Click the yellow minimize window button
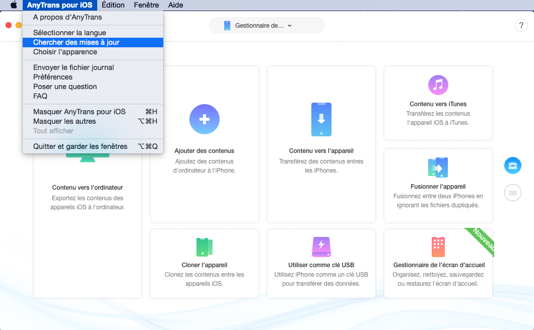The height and width of the screenshot is (330, 534). click(19, 25)
